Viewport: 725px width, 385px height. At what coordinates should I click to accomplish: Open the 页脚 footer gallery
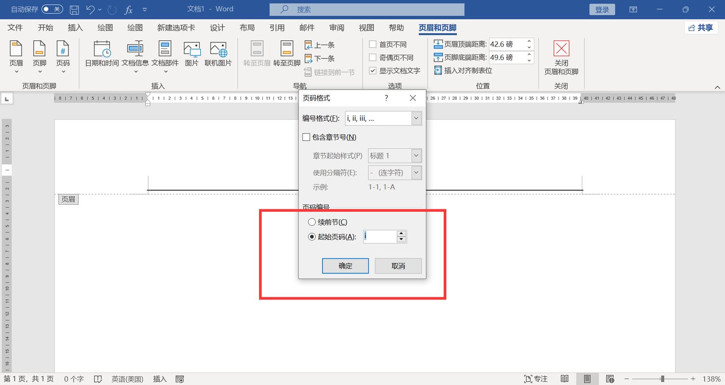point(39,57)
